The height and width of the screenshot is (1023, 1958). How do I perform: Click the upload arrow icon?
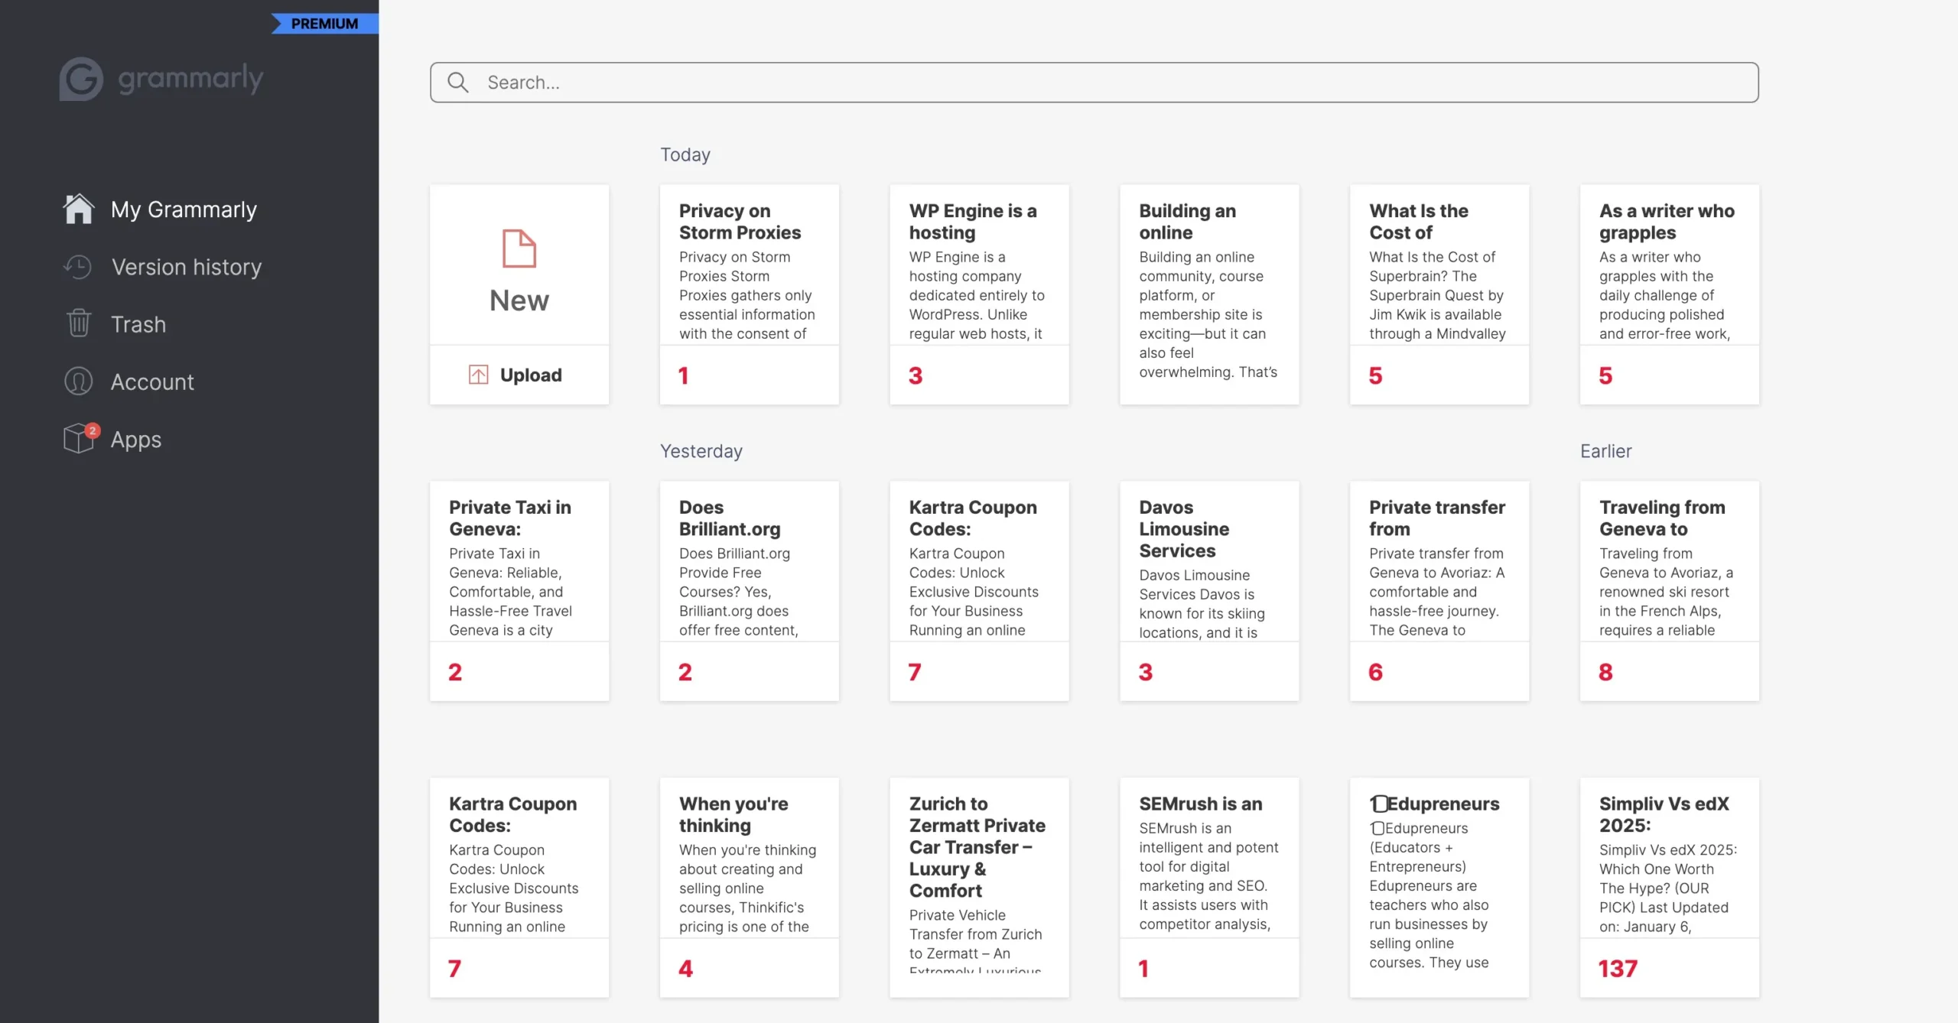tap(478, 375)
